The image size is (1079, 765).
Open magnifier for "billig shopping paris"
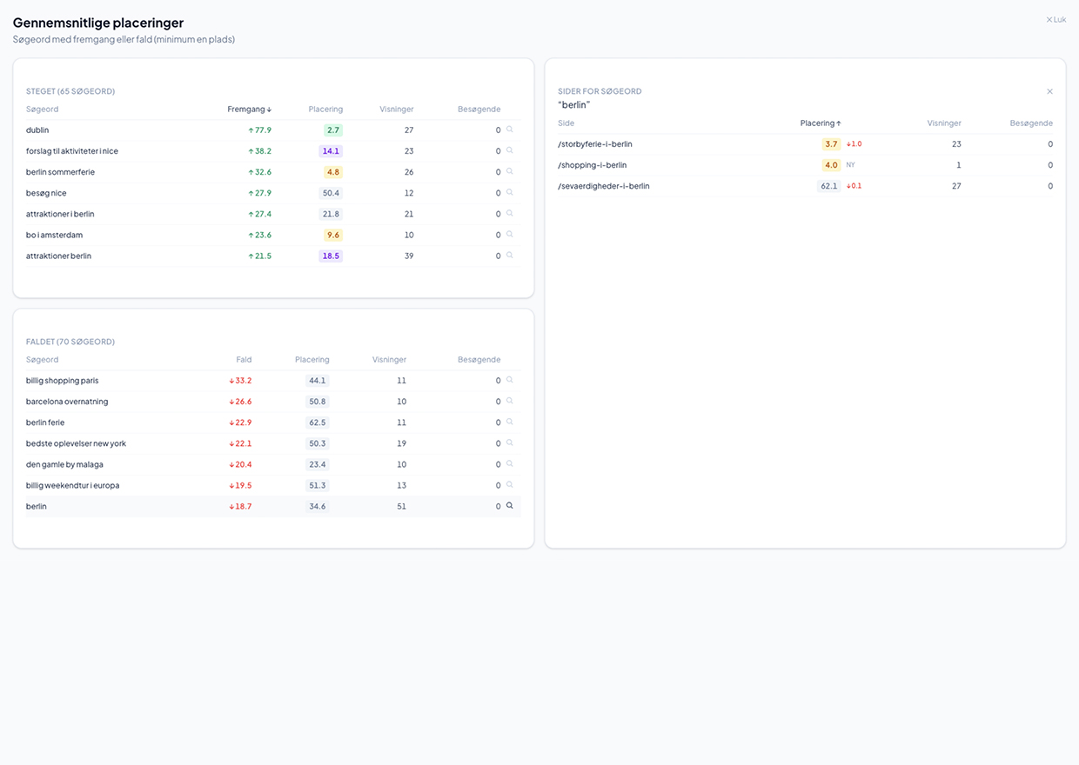coord(509,380)
